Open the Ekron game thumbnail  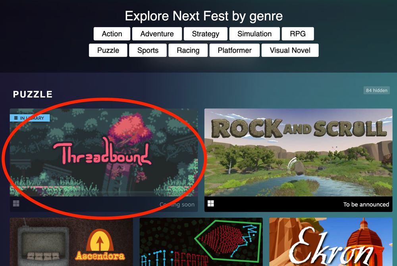(331, 242)
